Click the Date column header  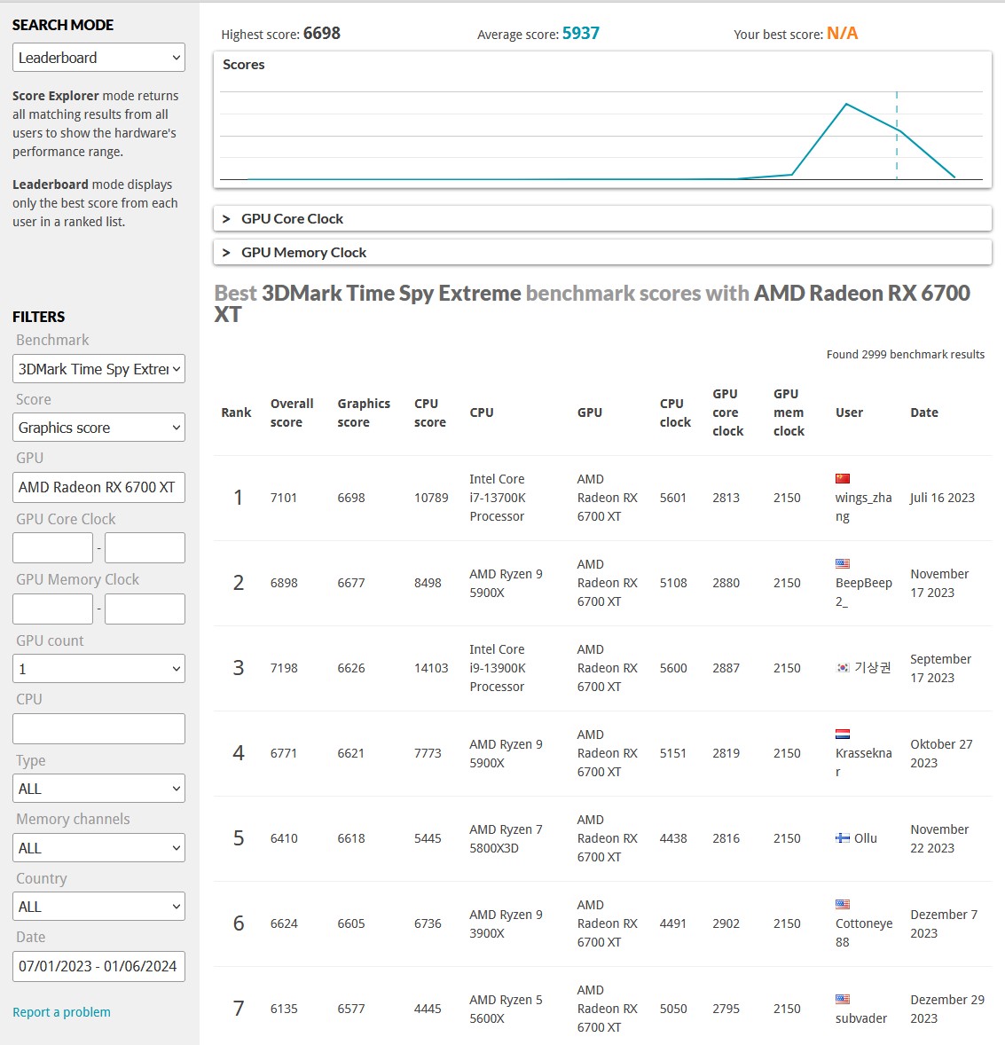pyautogui.click(x=923, y=412)
